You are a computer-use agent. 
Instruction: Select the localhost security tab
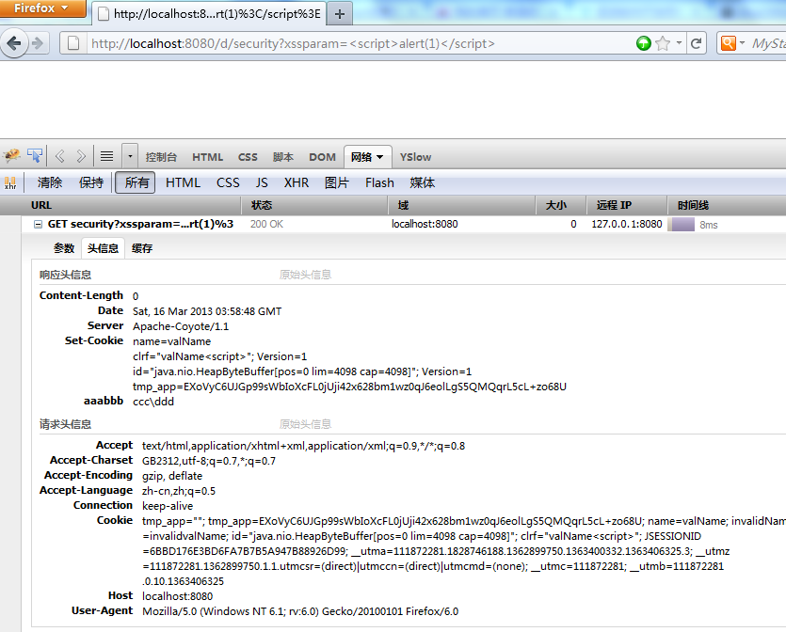(209, 14)
